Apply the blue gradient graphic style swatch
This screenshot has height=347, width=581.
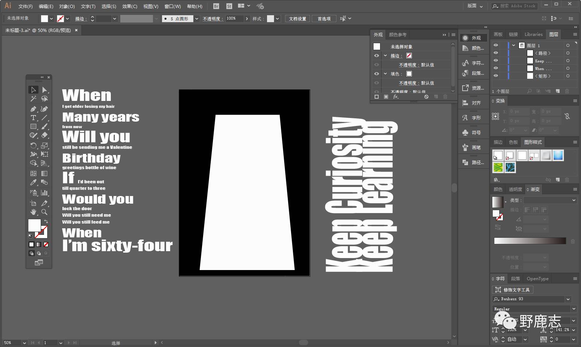click(558, 155)
